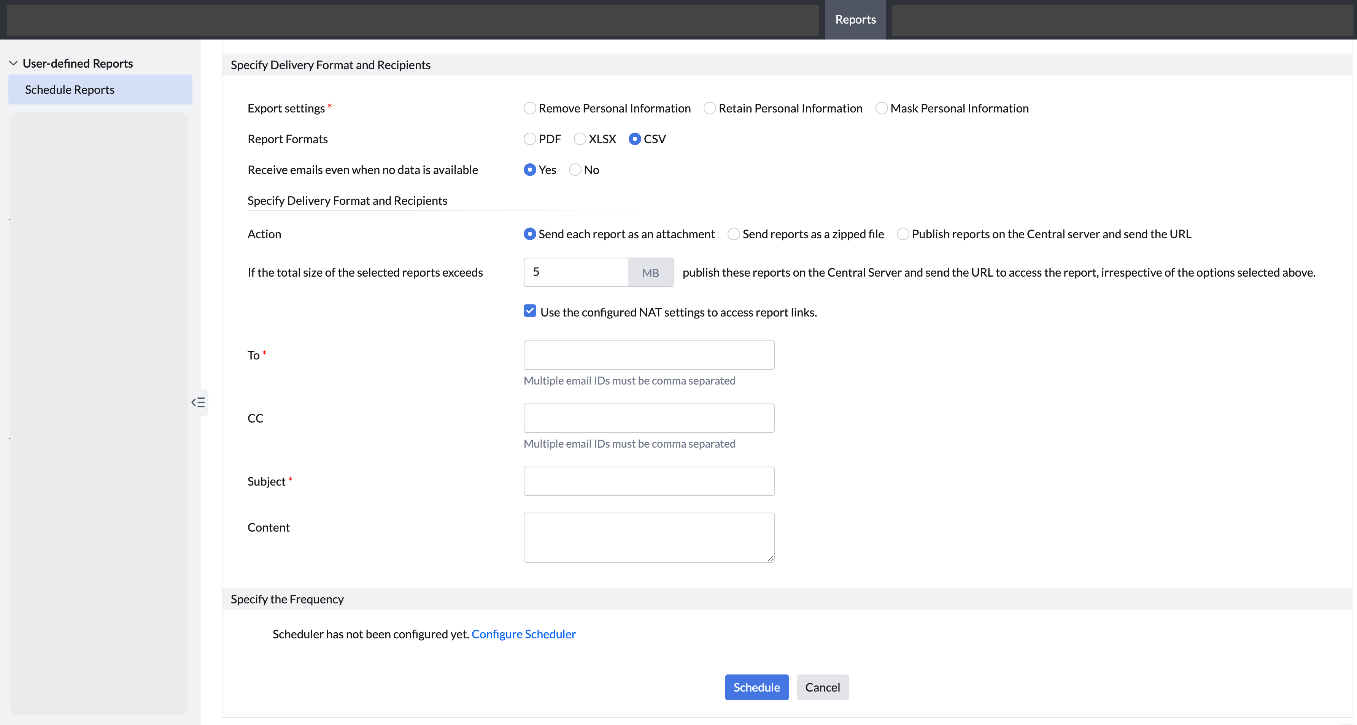Click the To email field
This screenshot has width=1357, height=725.
click(648, 355)
